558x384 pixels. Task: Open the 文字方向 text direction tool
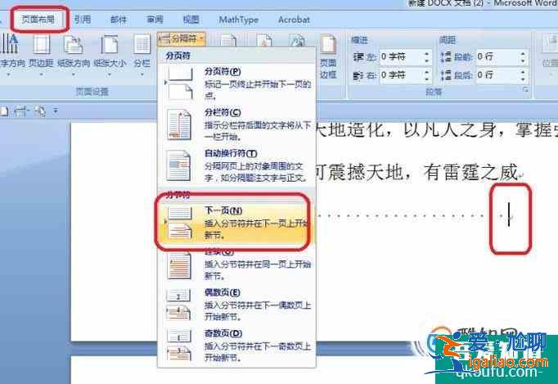coord(11,54)
